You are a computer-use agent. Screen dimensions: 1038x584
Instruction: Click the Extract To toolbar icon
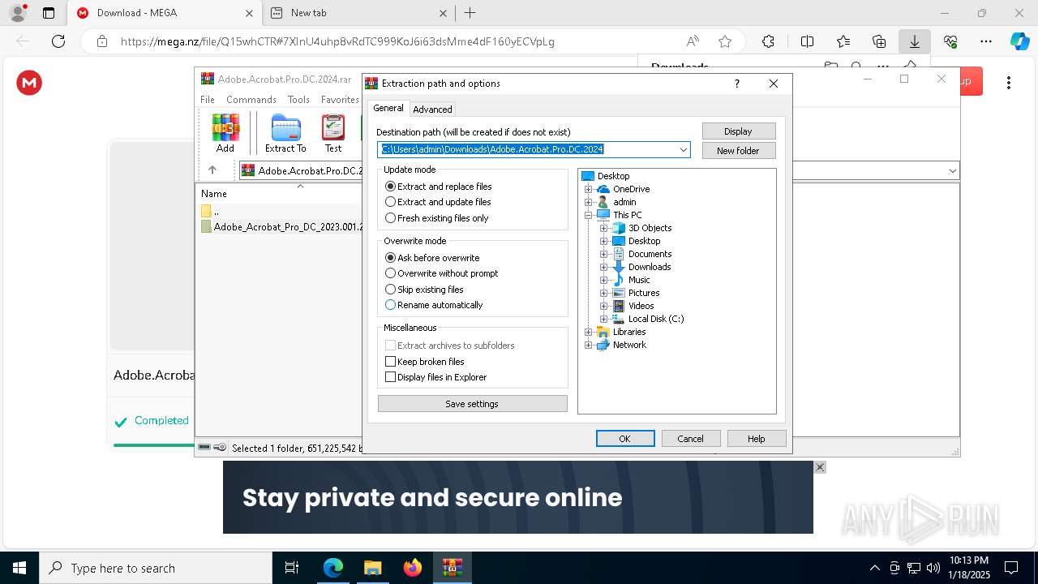285,134
